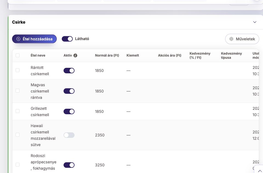Viewport: 263px width, 173px height.
Task: Collapse the Csirke section chevron
Action: click(x=255, y=22)
